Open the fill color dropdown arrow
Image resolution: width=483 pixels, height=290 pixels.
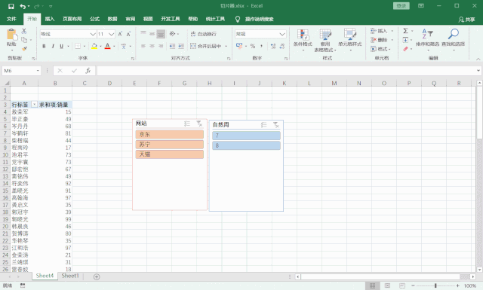point(100,47)
